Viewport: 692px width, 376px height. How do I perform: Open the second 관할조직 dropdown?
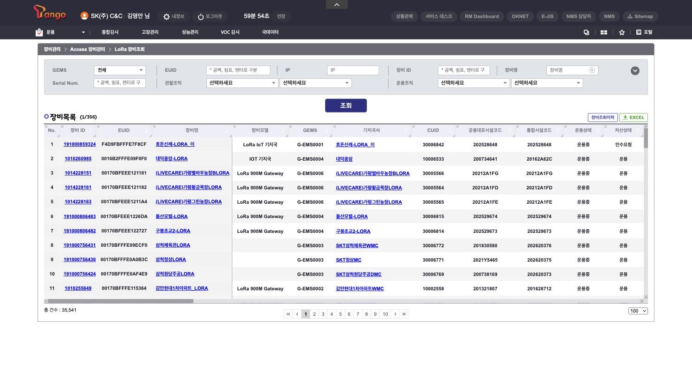click(x=315, y=83)
